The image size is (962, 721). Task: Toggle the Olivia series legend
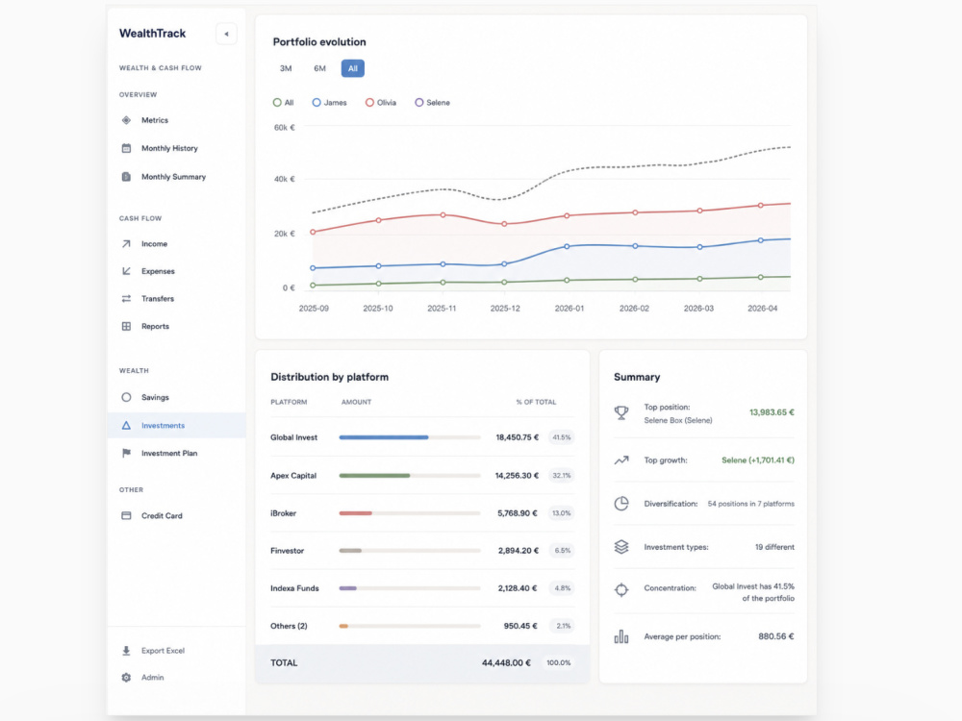(x=381, y=103)
